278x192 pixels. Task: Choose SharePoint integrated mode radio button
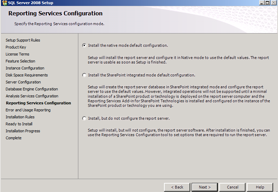84,75
